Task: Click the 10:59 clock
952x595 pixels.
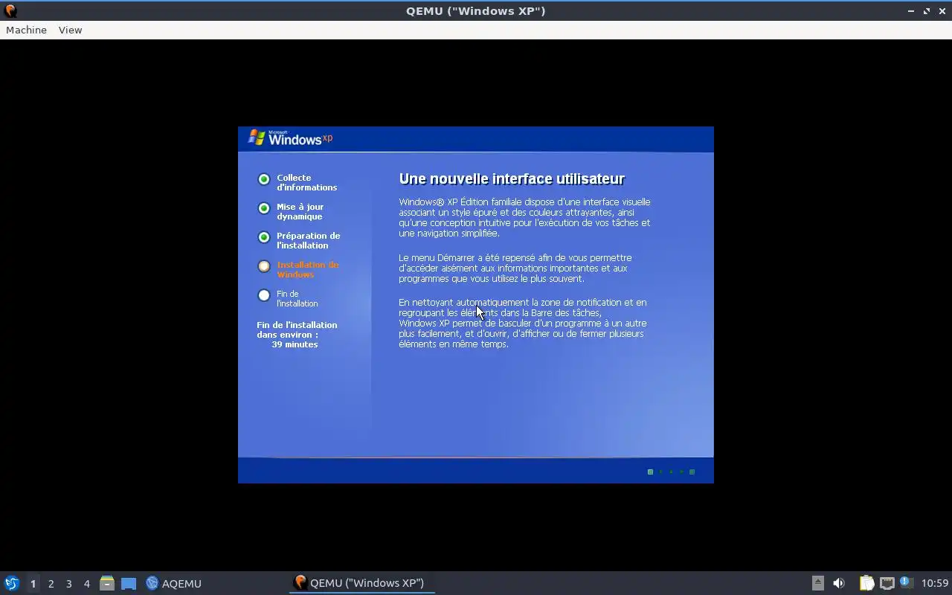Action: tap(934, 583)
